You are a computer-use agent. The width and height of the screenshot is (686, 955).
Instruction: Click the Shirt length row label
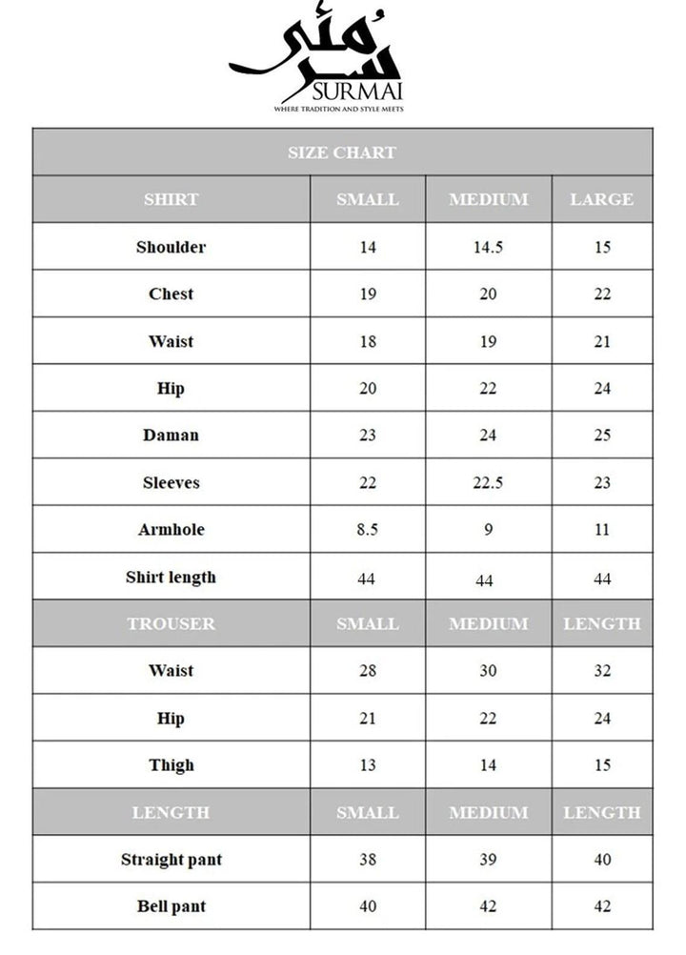point(171,577)
